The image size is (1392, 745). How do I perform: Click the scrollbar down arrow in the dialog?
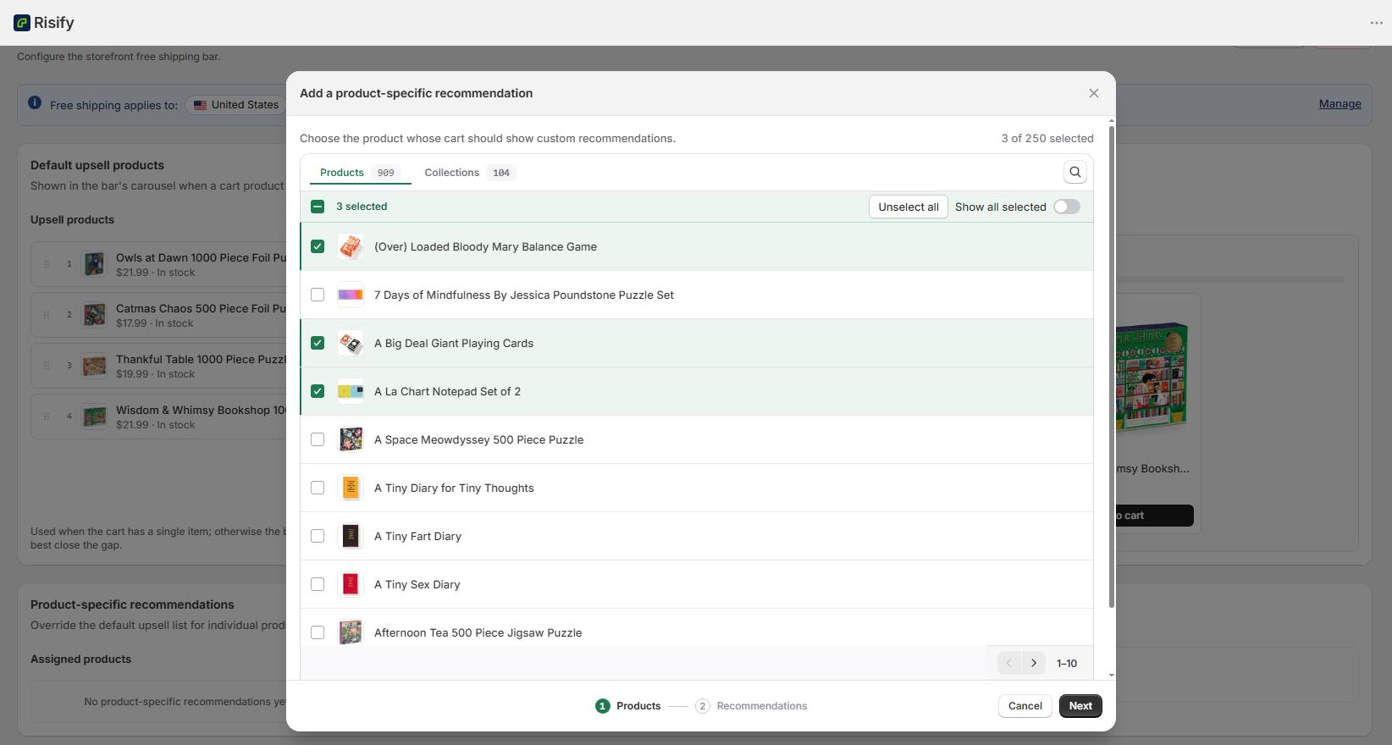click(x=1111, y=676)
